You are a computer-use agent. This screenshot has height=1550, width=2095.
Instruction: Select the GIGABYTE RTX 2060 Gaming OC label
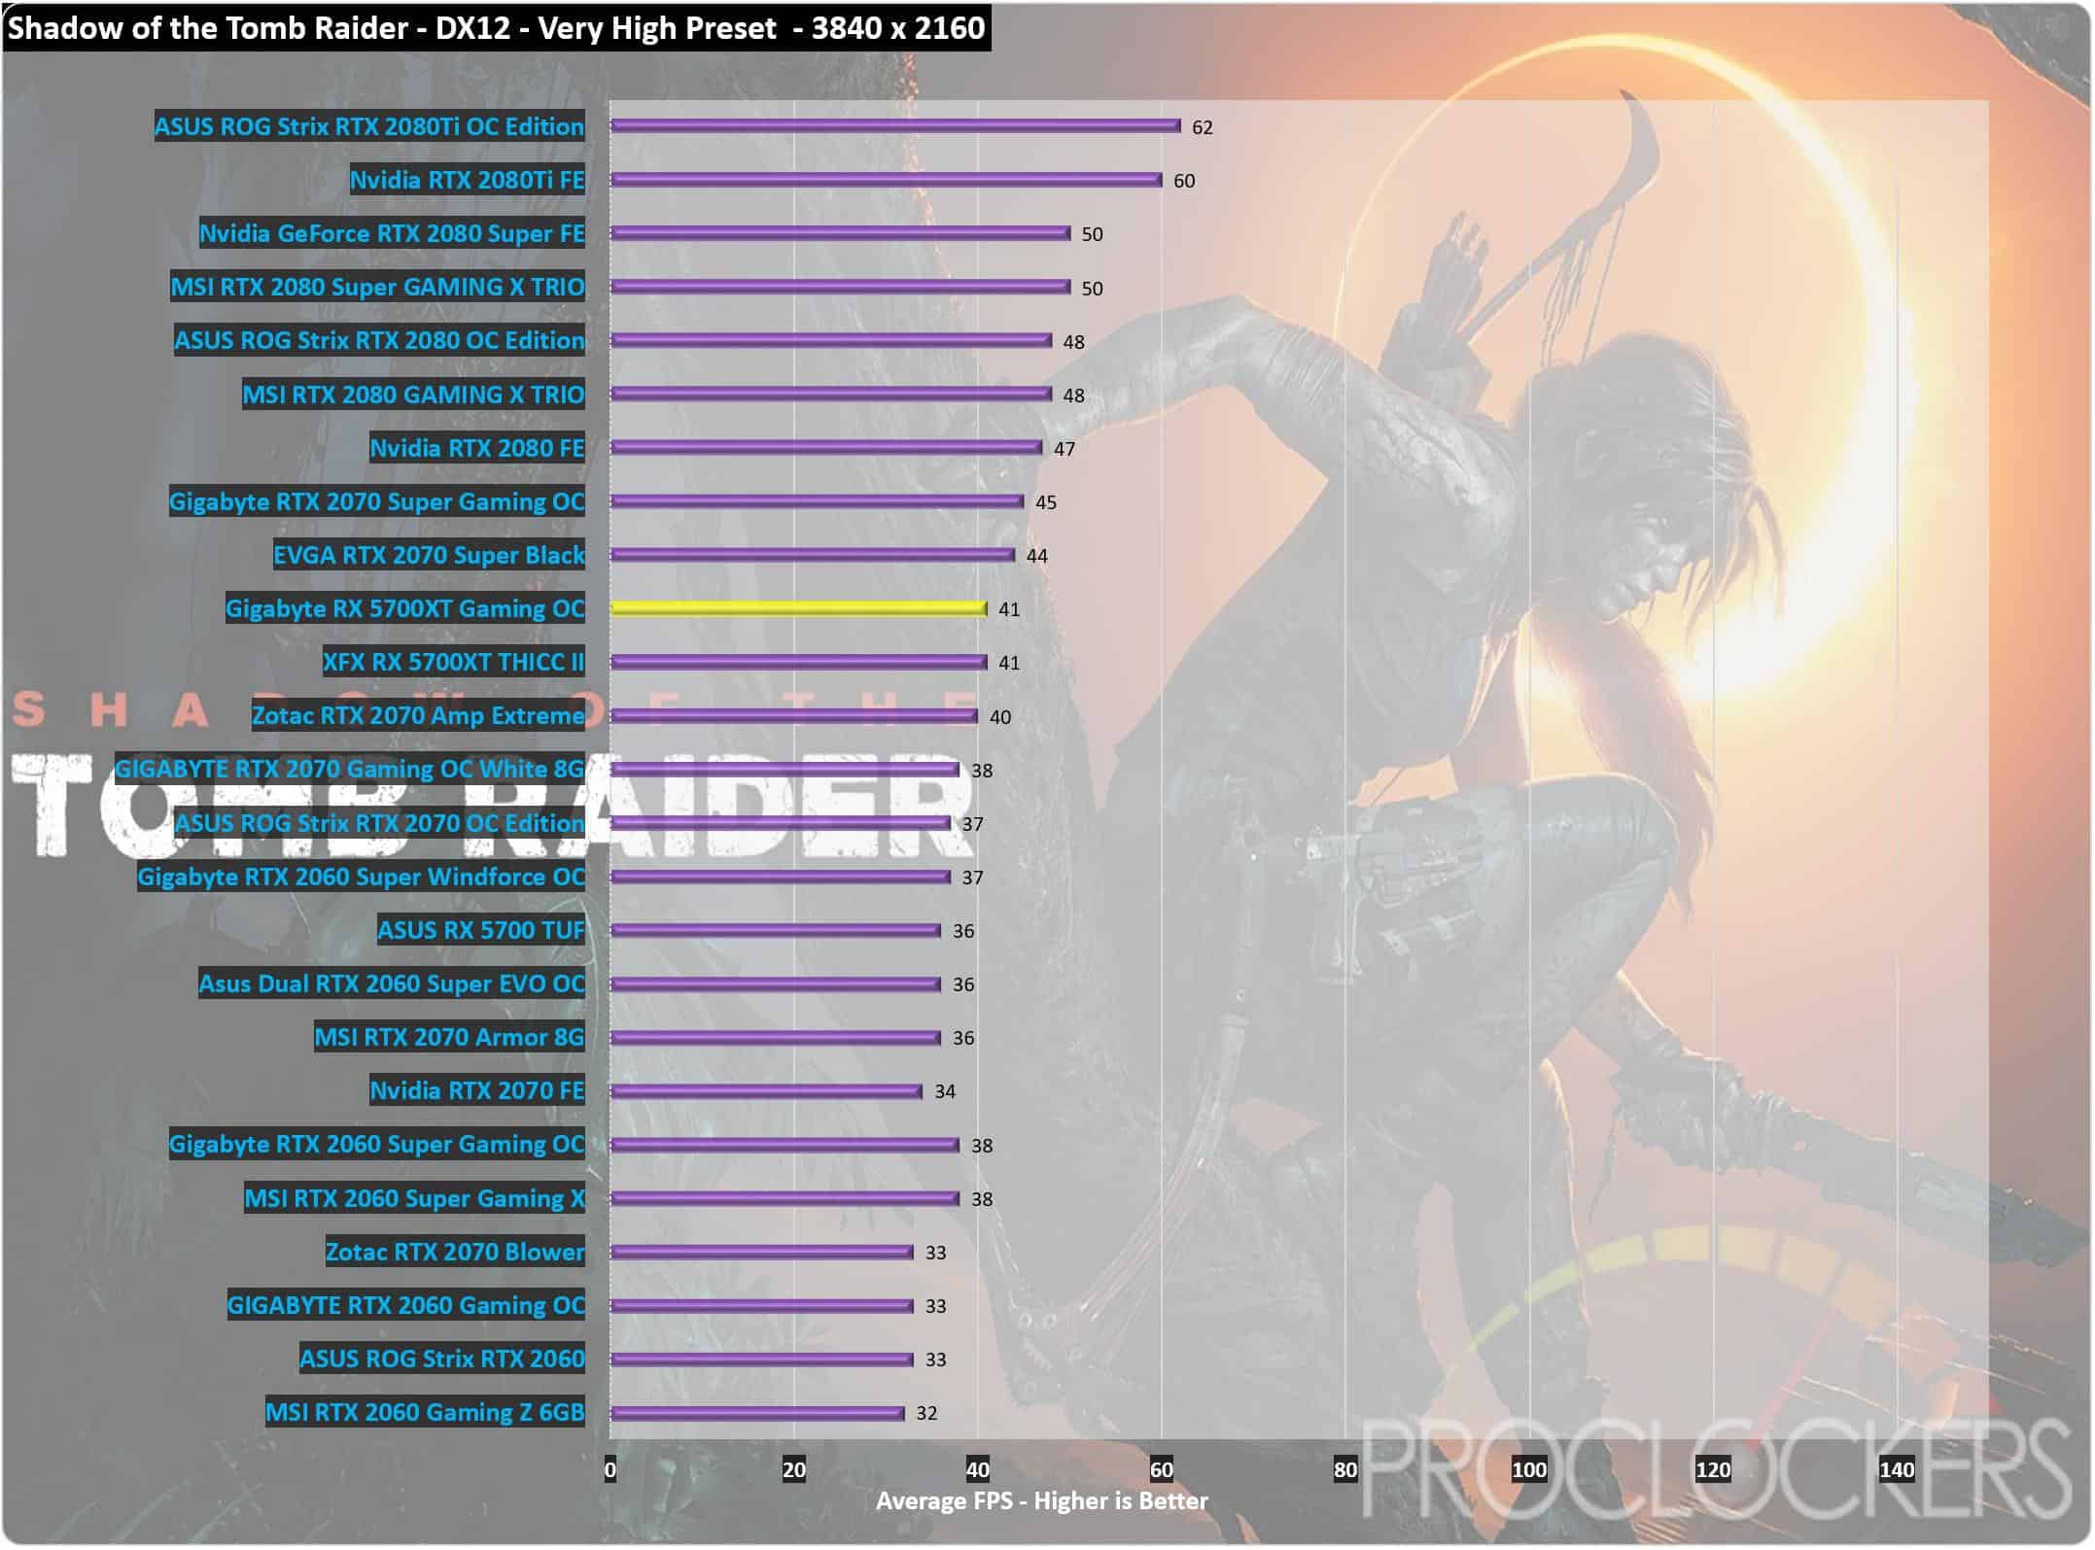406,1305
